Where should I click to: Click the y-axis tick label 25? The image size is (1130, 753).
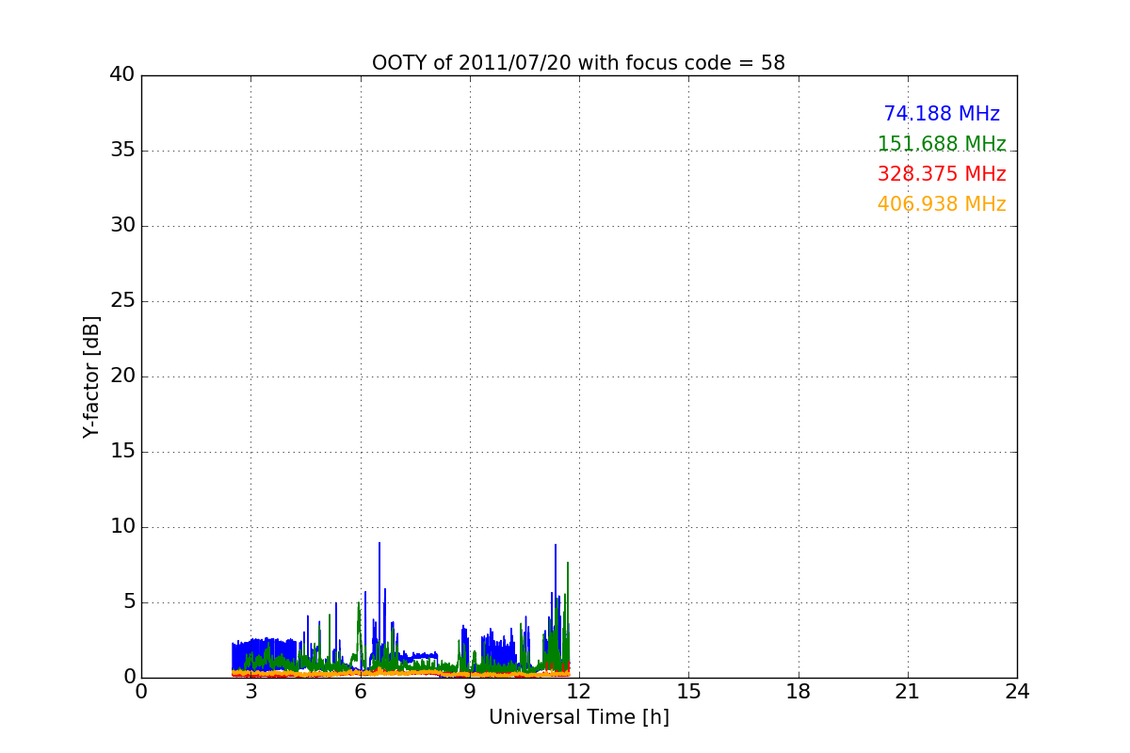(x=122, y=301)
